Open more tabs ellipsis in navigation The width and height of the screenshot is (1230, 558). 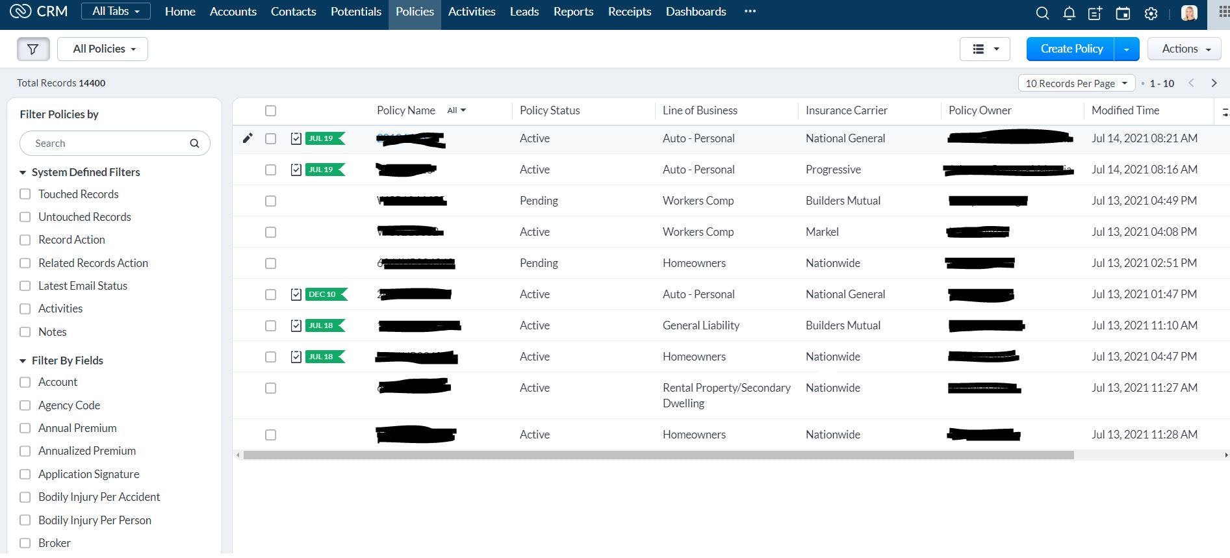point(750,11)
